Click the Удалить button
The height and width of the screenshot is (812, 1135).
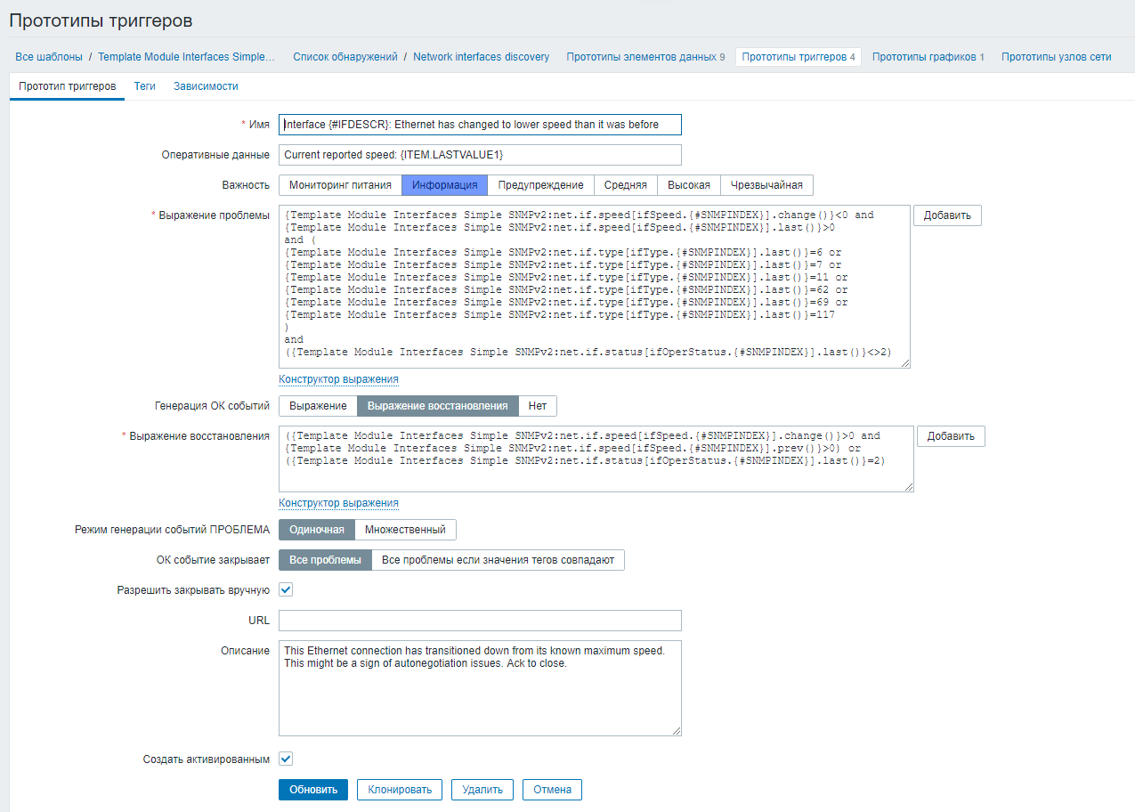pyautogui.click(x=482, y=790)
